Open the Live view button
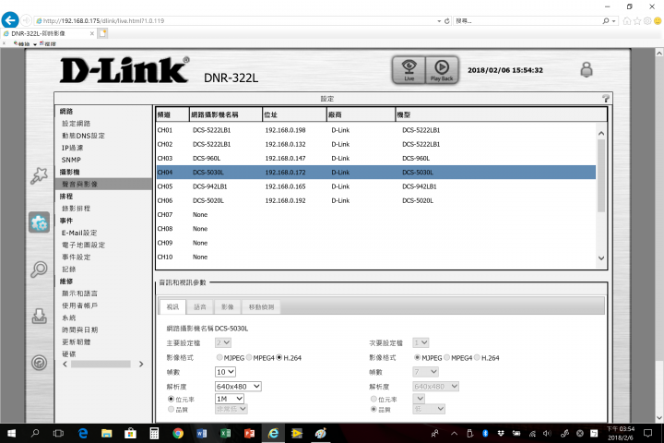Image resolution: width=664 pixels, height=443 pixels. (409, 70)
